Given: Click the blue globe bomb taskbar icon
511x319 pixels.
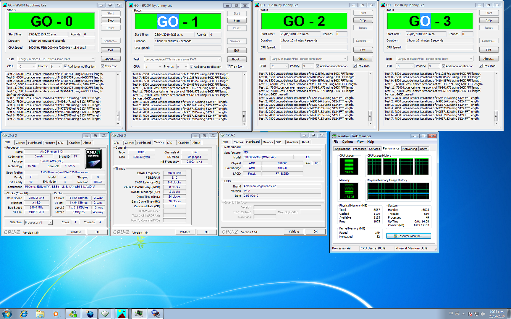Looking at the screenshot, I should point(89,314).
